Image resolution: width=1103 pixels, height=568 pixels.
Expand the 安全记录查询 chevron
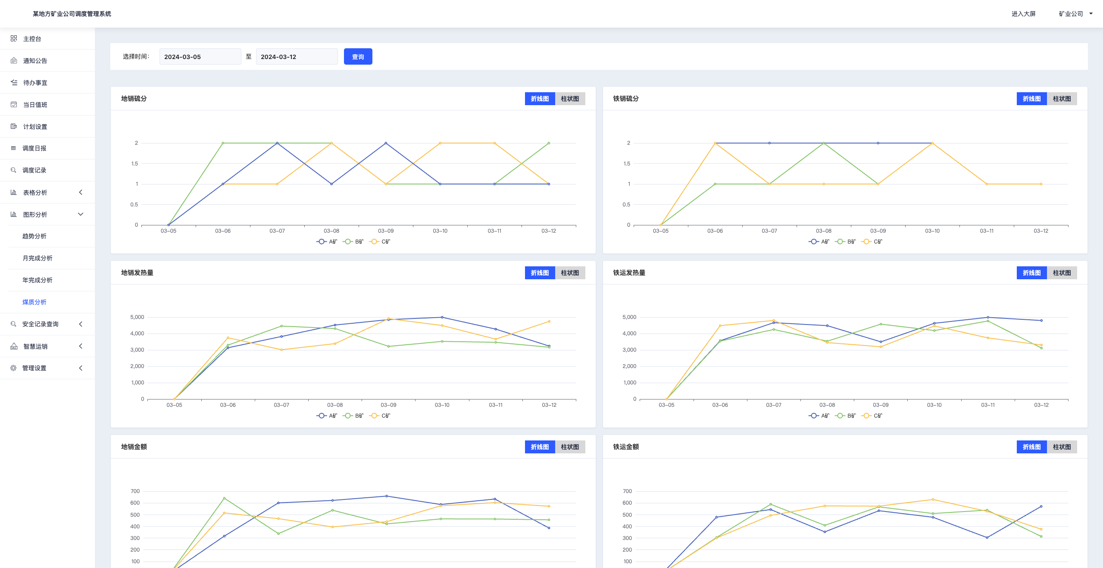click(x=81, y=324)
